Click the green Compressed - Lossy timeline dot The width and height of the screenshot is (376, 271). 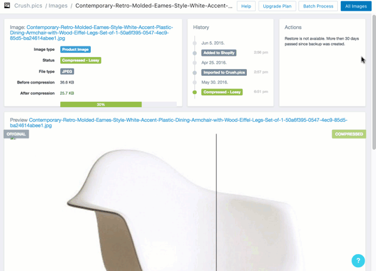(x=195, y=92)
